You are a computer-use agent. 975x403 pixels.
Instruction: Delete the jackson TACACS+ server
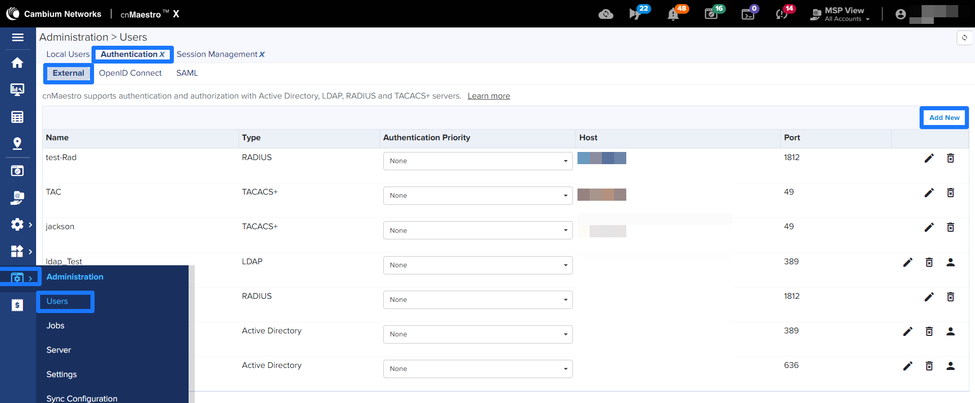click(950, 227)
